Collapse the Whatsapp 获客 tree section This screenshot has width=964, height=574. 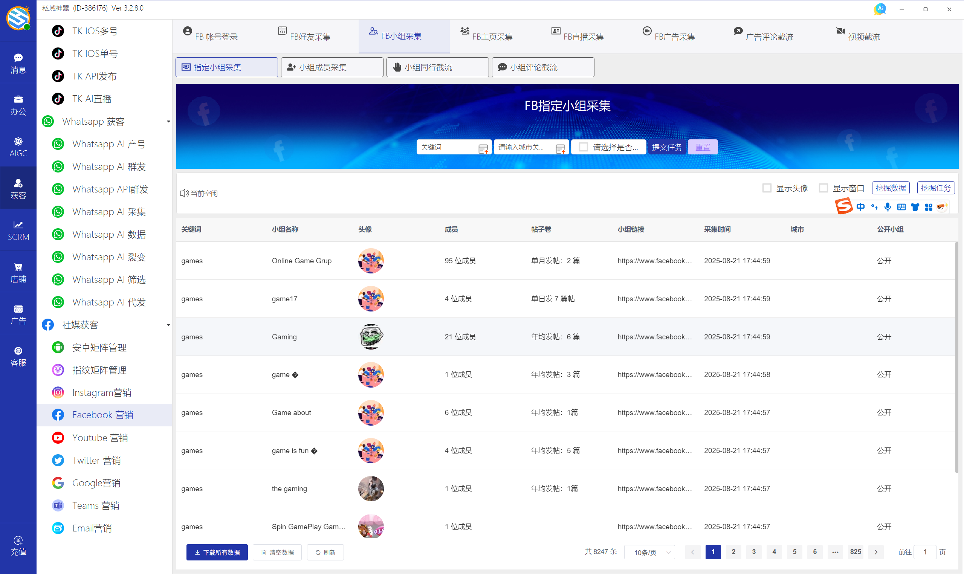[168, 121]
